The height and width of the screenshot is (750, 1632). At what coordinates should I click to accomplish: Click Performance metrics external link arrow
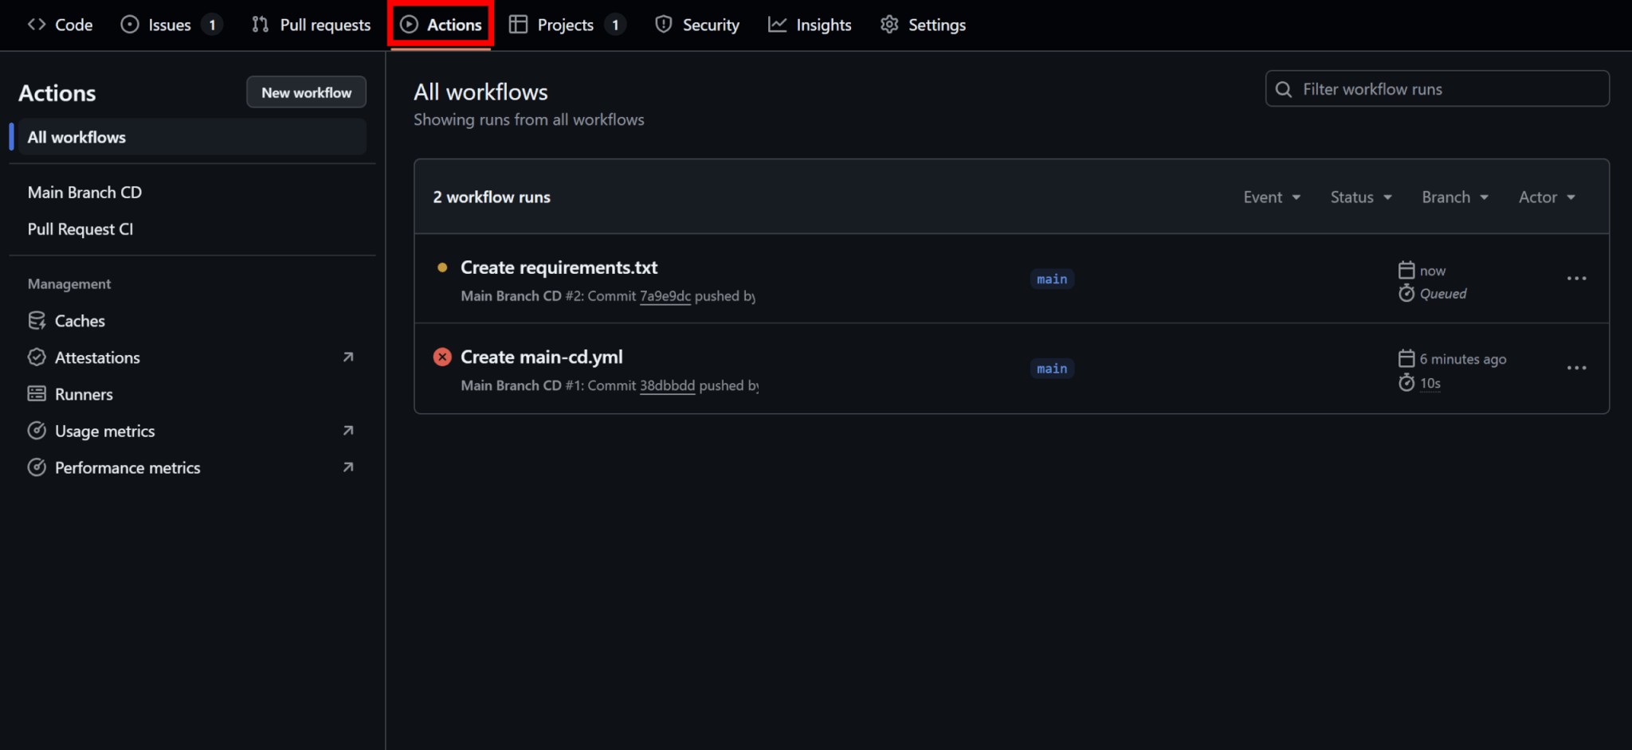348,467
